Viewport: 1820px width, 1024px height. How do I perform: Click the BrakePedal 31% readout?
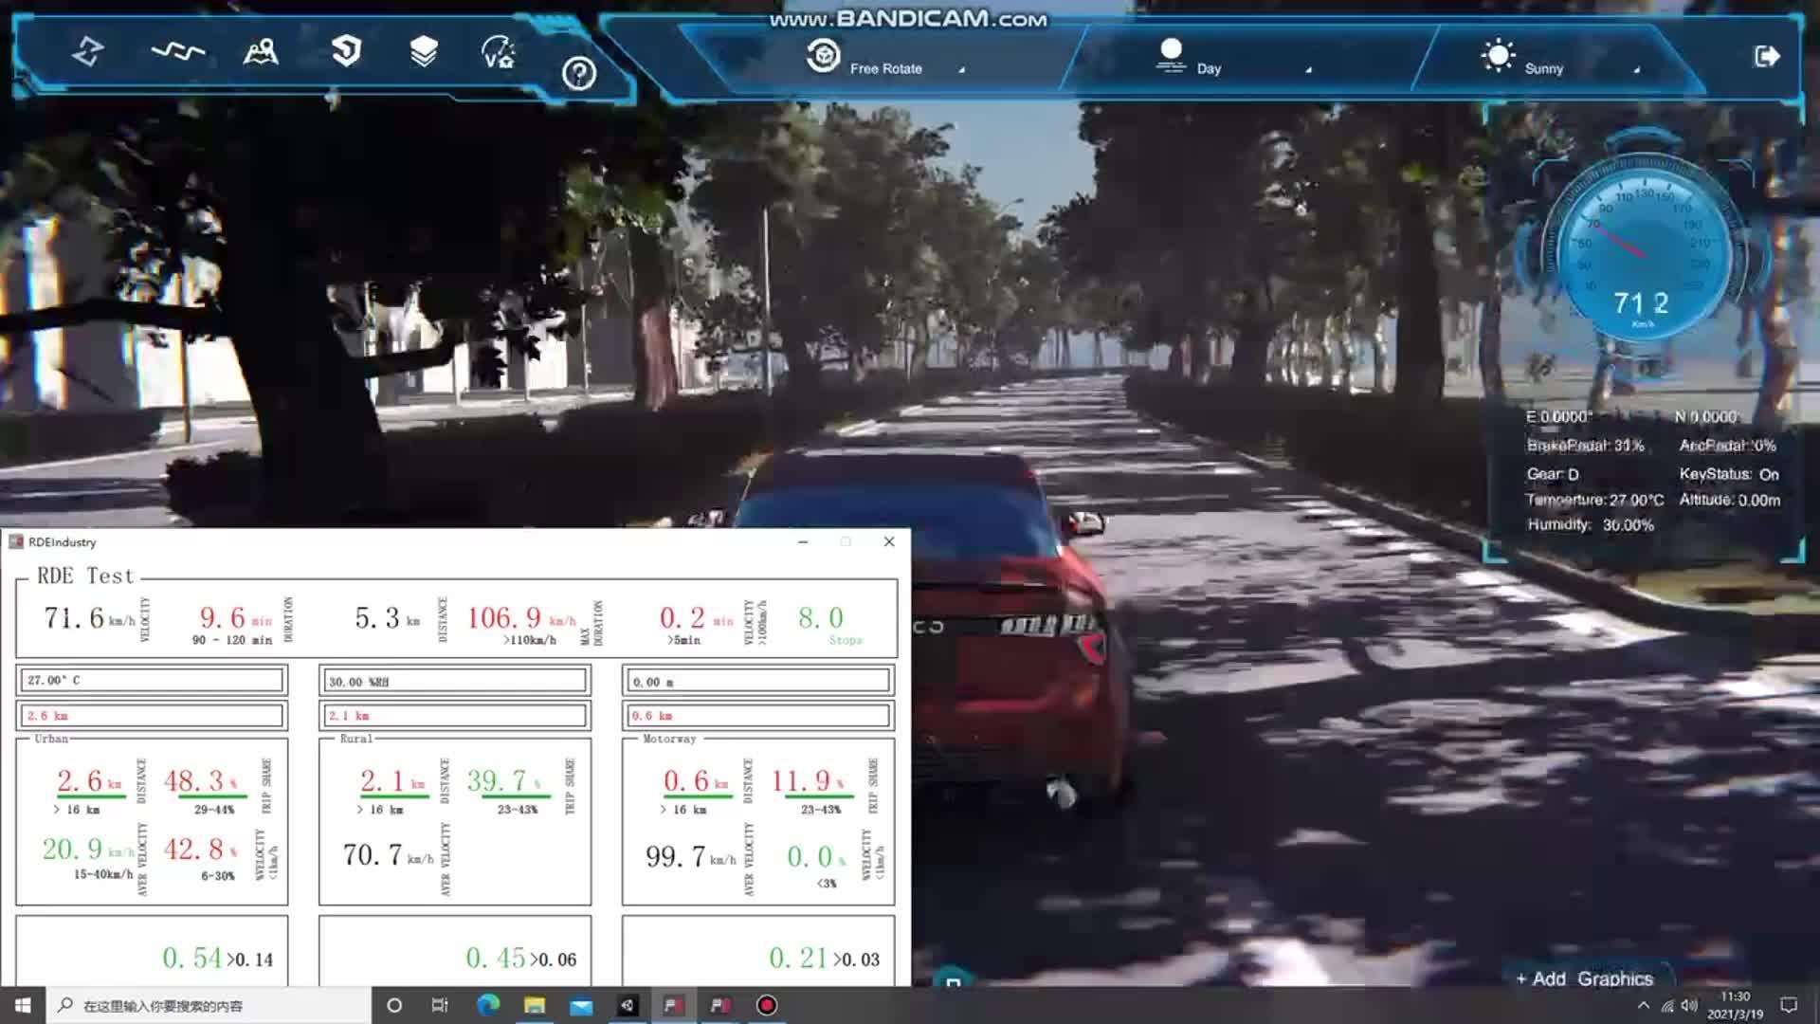pyautogui.click(x=1585, y=446)
